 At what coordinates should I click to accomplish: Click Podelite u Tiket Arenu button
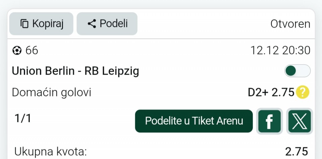tap(194, 121)
